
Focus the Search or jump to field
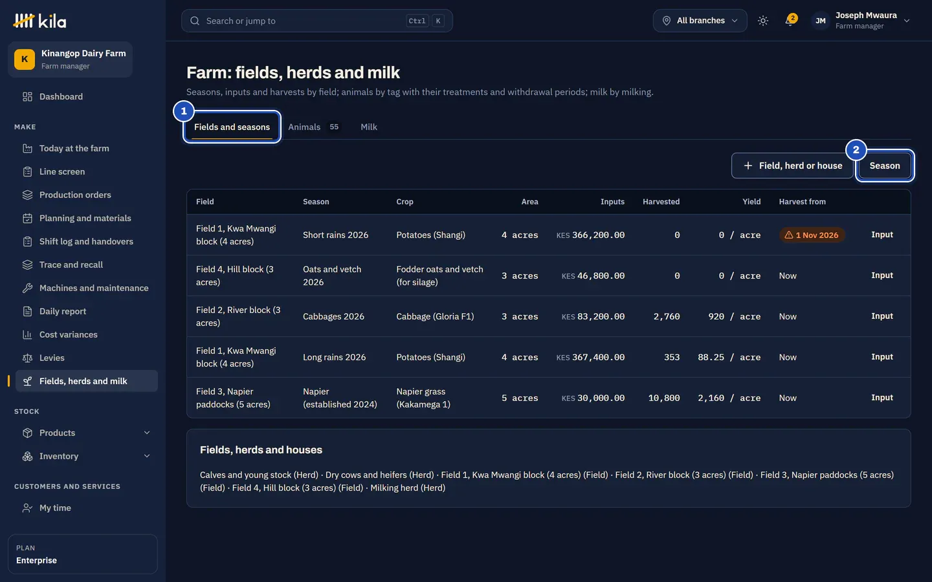(317, 21)
